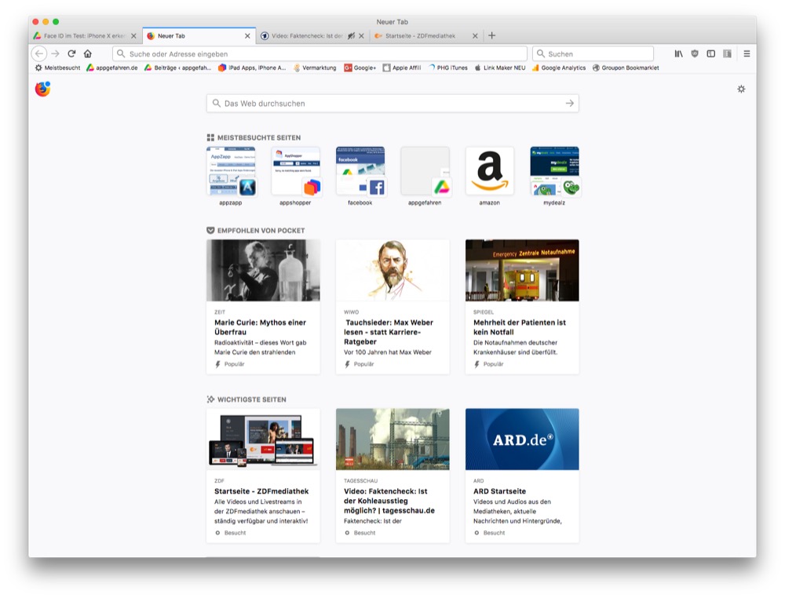Open the Firefox hamburger menu

tap(747, 53)
